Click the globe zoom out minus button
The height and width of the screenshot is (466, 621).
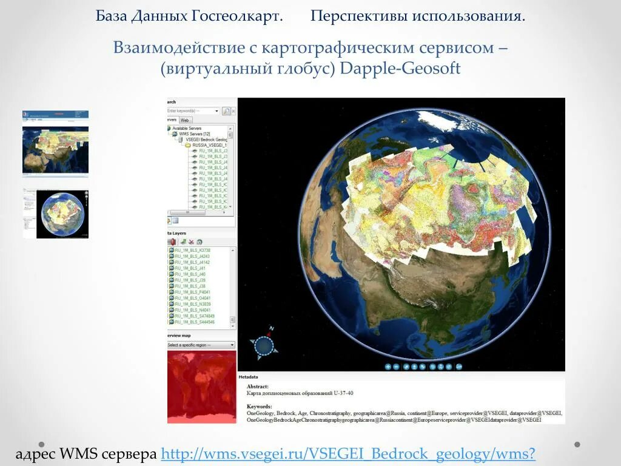pos(396,367)
